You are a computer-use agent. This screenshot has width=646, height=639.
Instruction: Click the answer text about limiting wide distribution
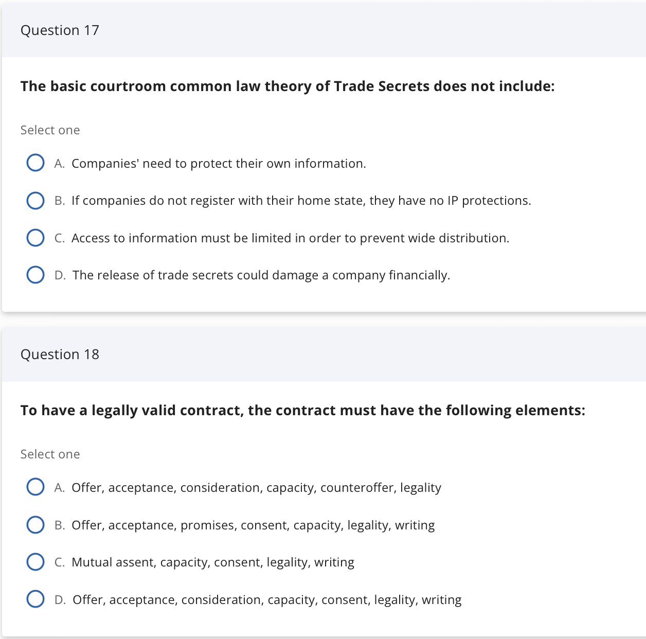[290, 238]
